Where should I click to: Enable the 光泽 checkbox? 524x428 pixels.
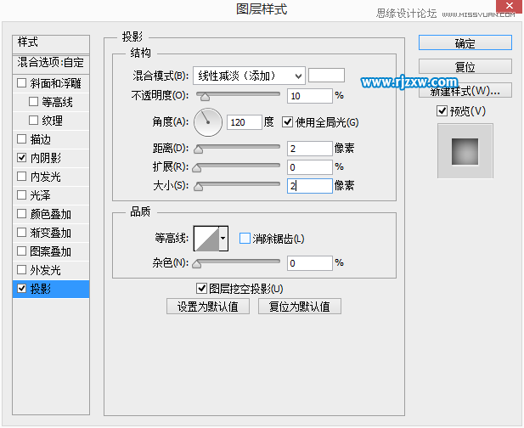pyautogui.click(x=22, y=195)
